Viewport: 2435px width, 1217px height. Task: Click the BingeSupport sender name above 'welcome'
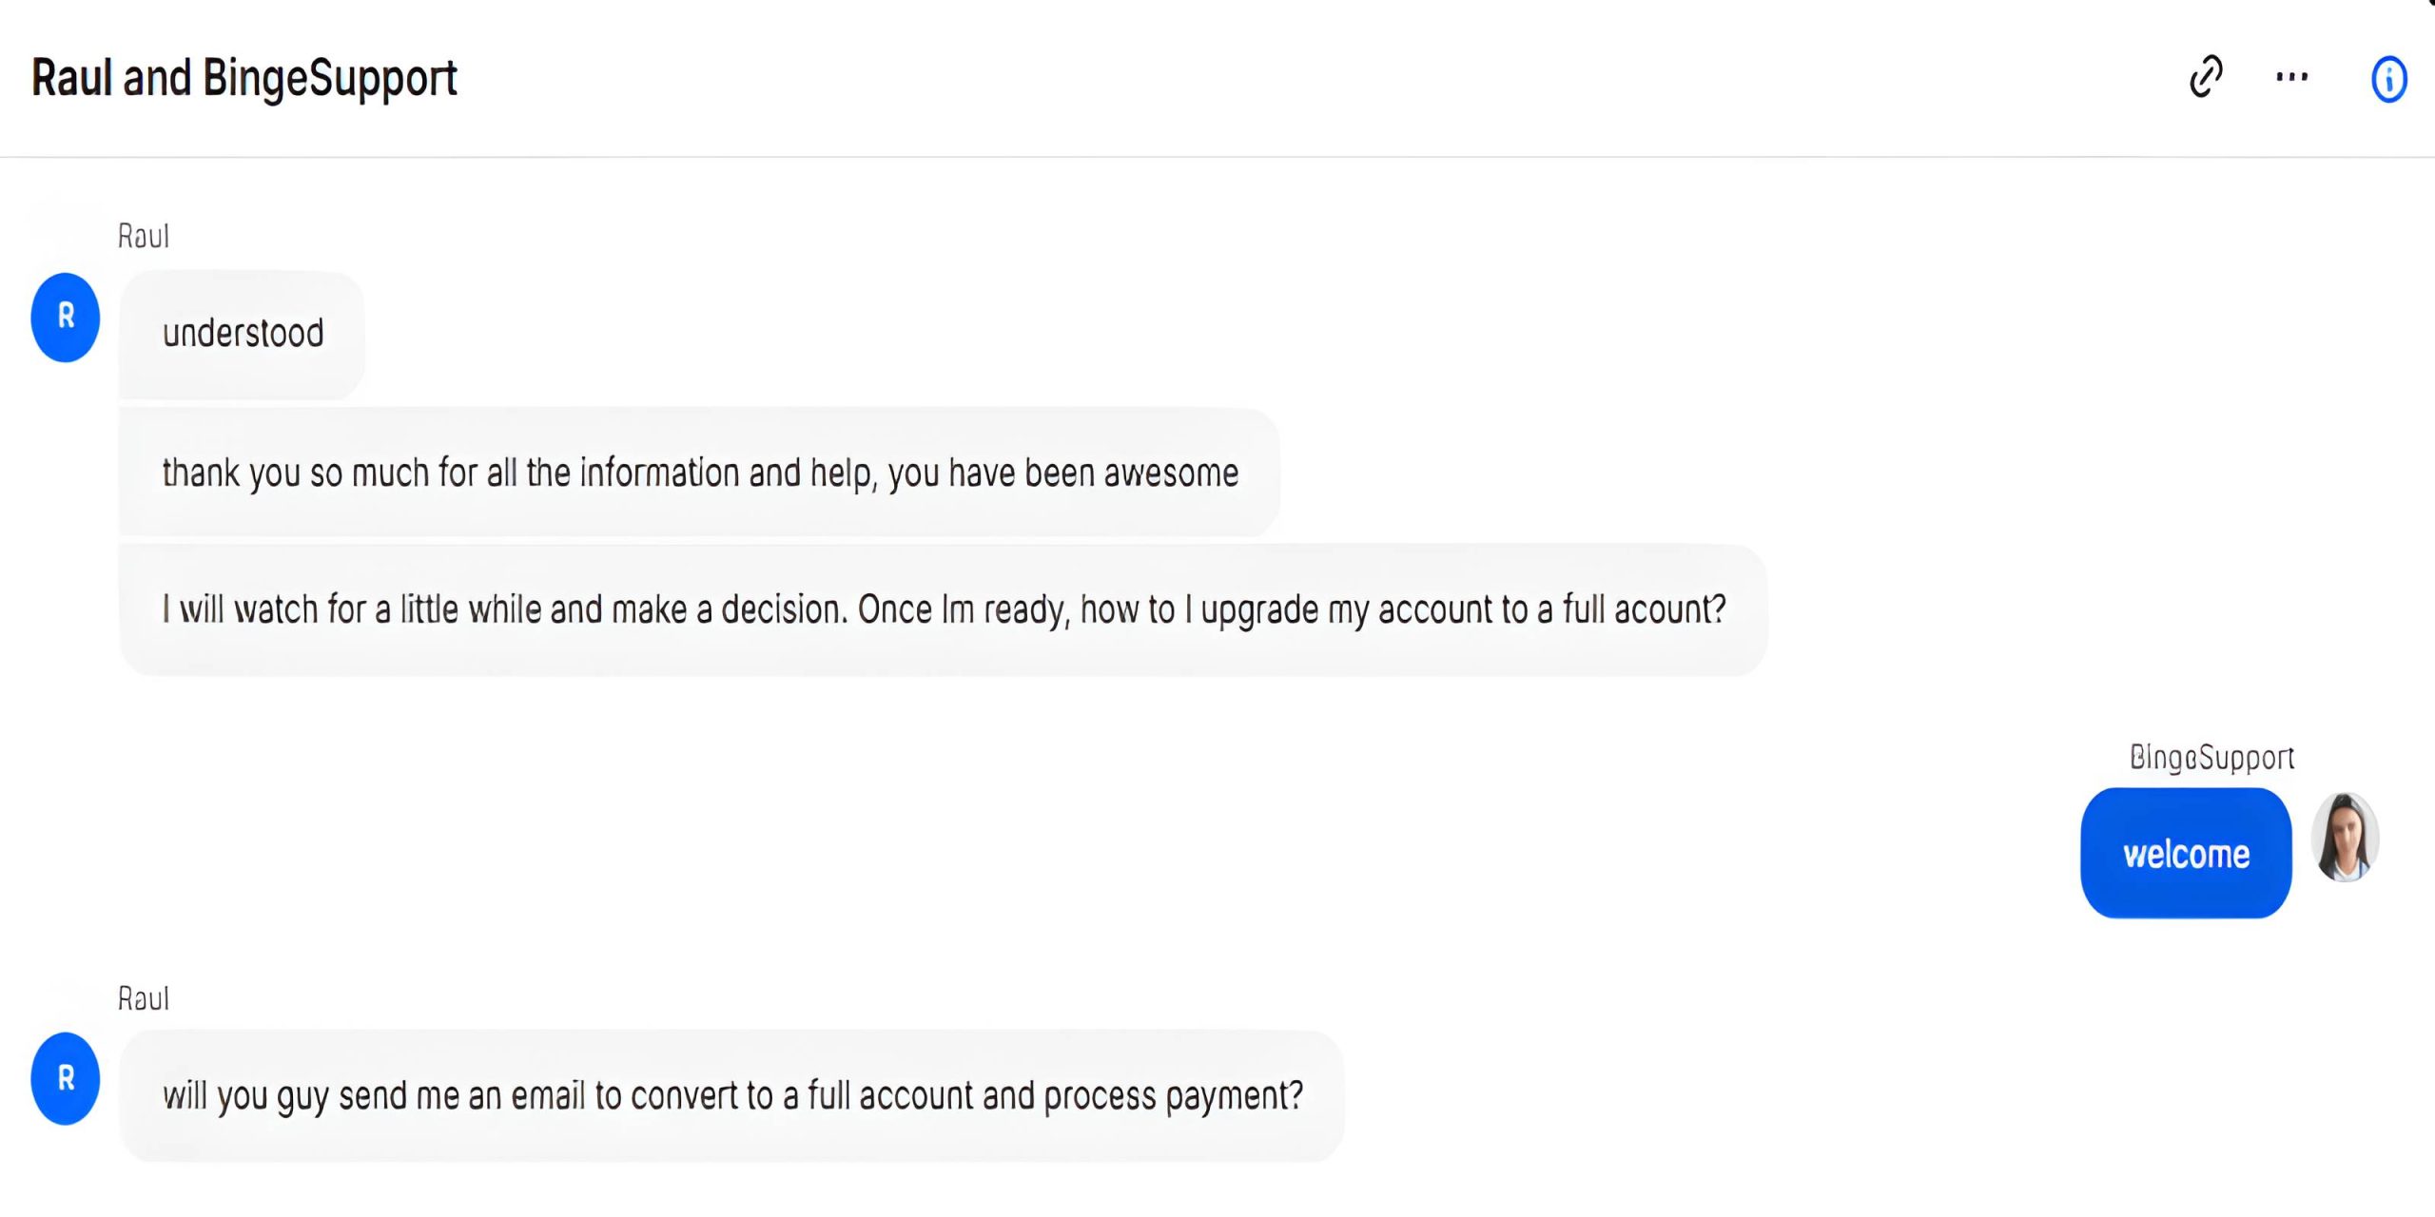pos(2211,758)
